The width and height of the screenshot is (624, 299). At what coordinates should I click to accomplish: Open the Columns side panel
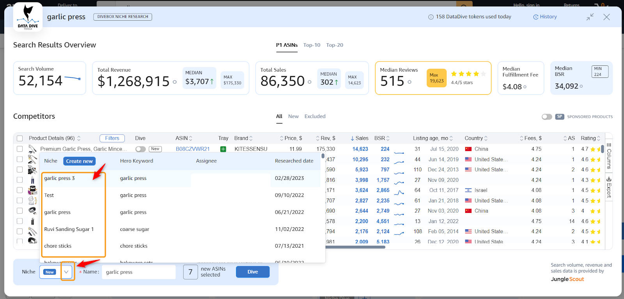(x=609, y=156)
